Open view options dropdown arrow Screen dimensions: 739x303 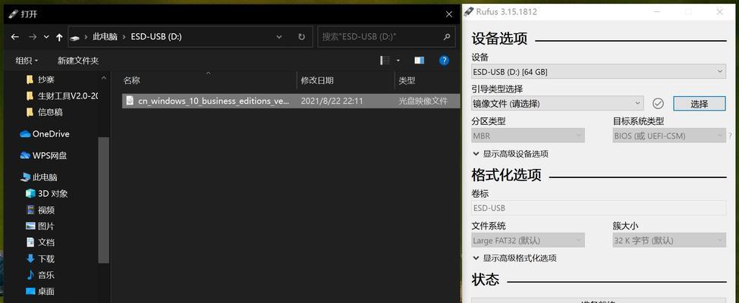(398, 61)
